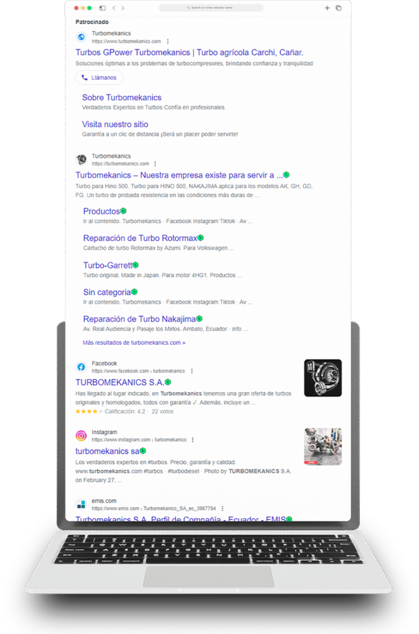Open Sobre Turbomekanics link
Screen dimensions: 419x634
tap(122, 97)
